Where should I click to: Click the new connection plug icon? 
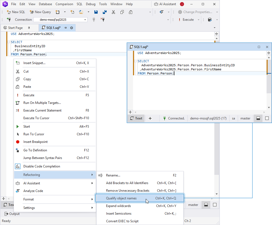click(9, 19)
